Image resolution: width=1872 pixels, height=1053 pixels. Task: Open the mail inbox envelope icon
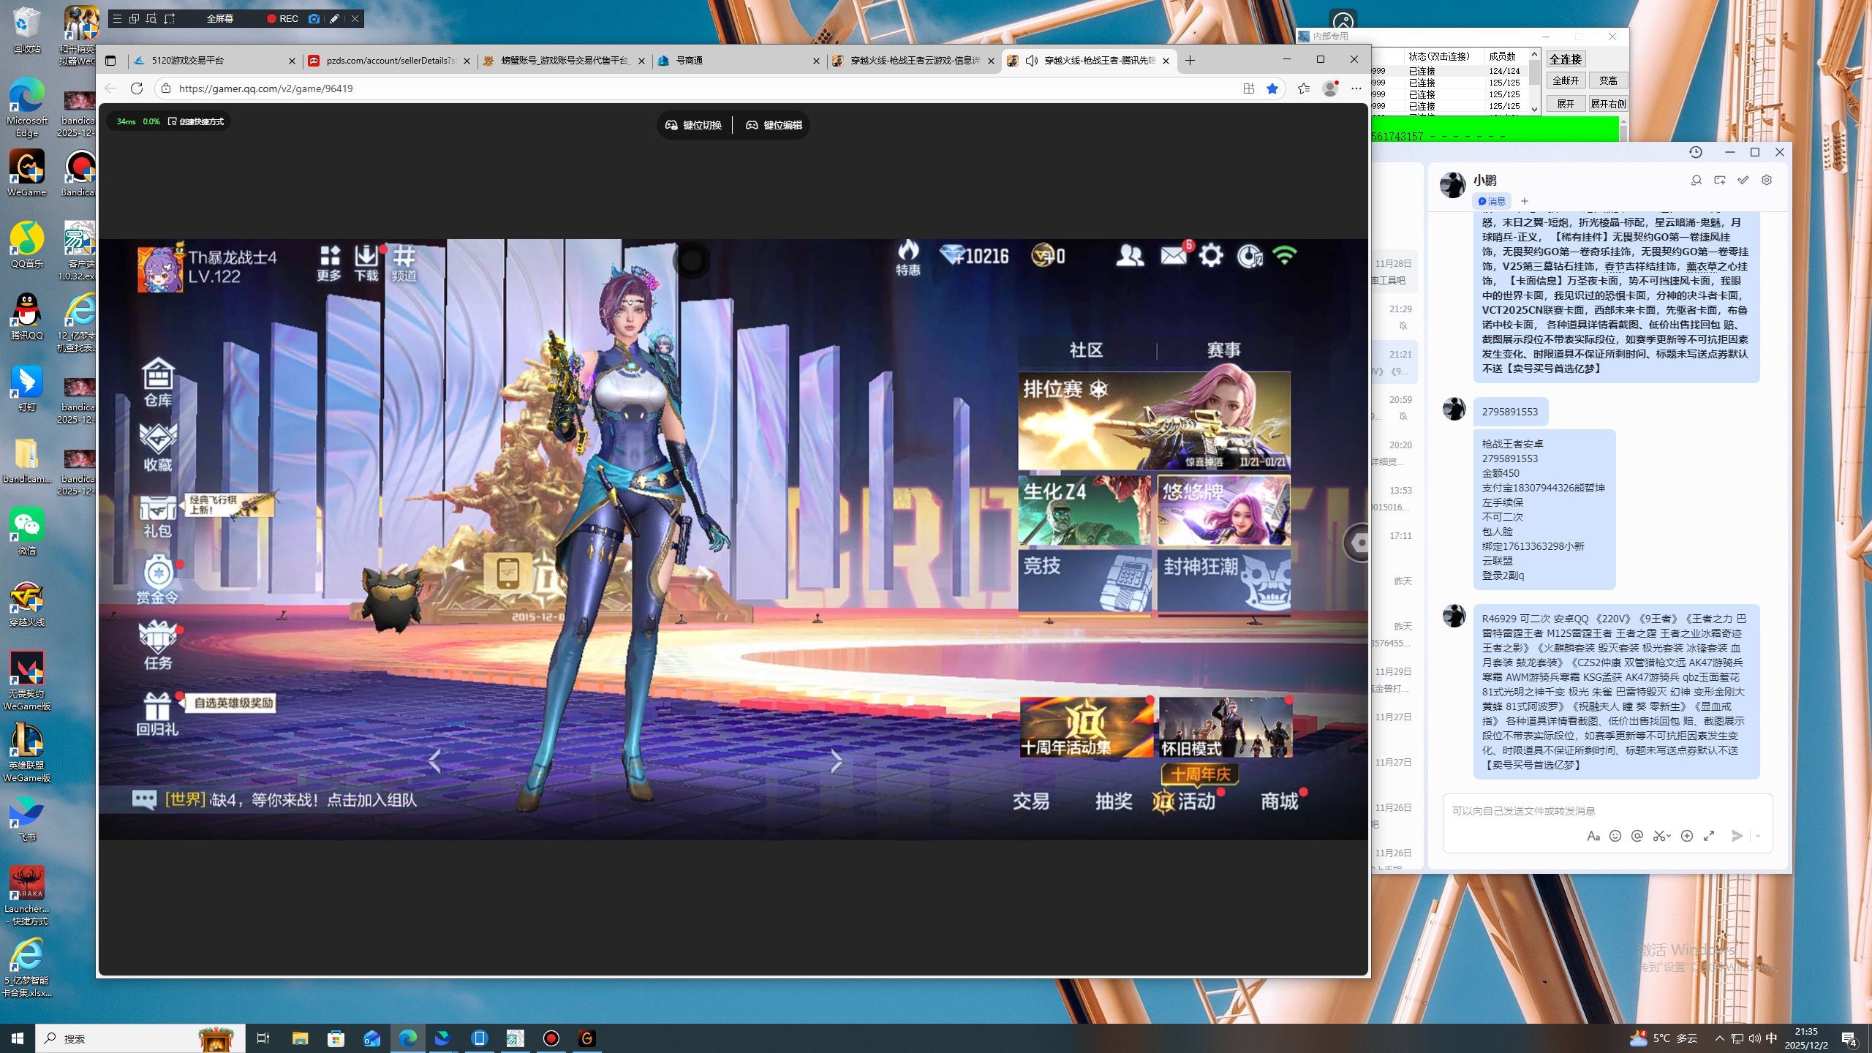click(1173, 256)
